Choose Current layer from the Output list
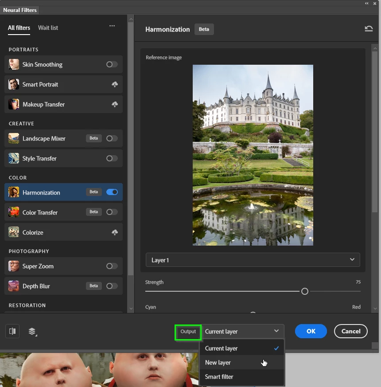 tap(242, 348)
